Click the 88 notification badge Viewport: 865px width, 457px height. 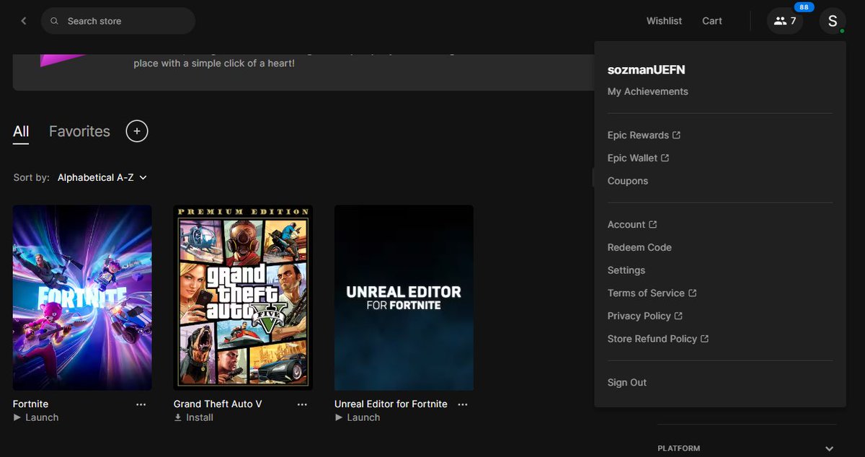pos(804,7)
